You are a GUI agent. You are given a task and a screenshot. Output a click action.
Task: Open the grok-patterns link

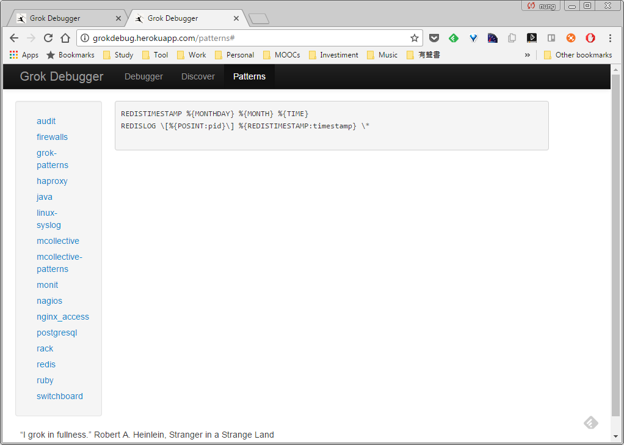[x=53, y=159]
